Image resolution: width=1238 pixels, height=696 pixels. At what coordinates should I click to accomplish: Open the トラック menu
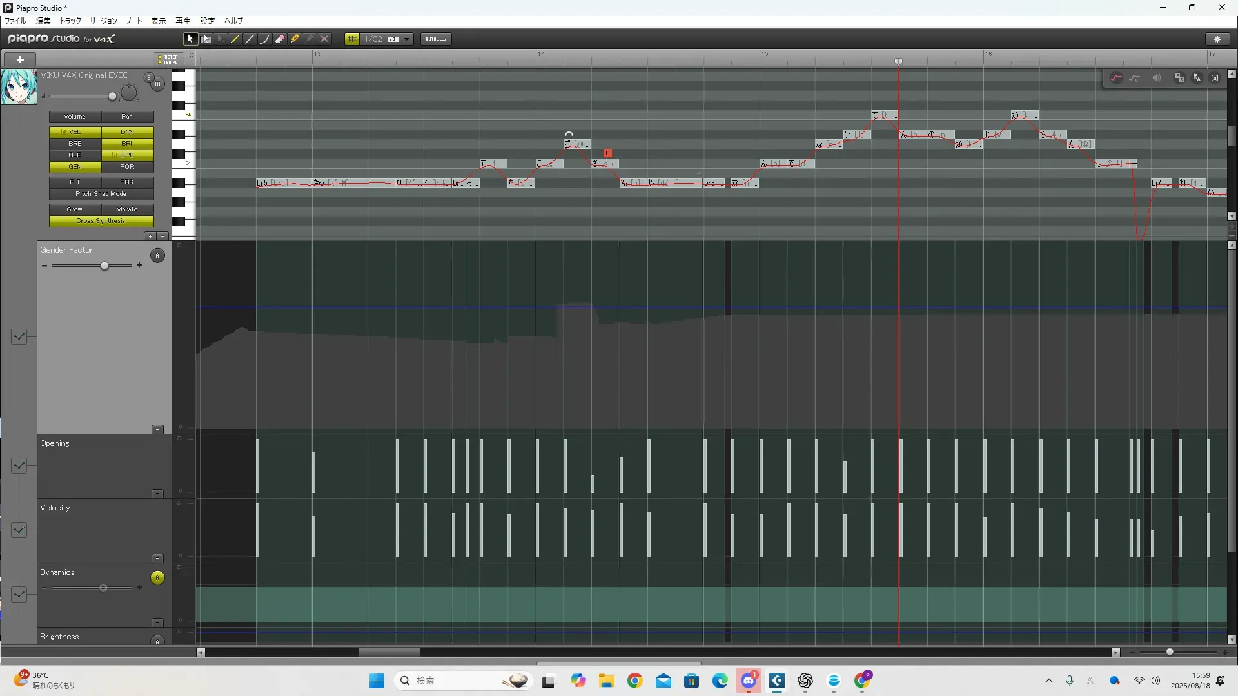point(70,21)
